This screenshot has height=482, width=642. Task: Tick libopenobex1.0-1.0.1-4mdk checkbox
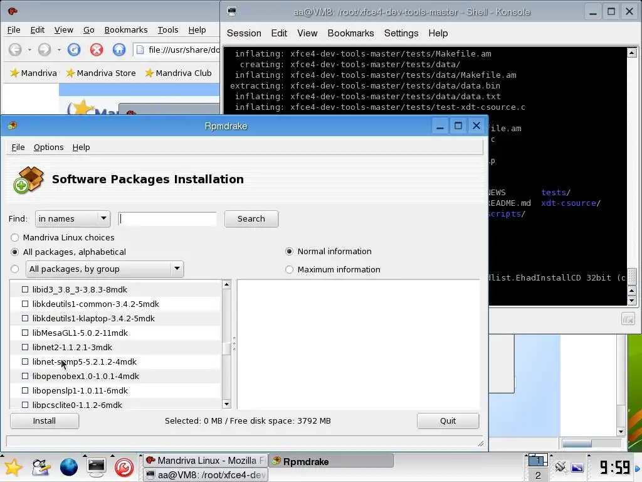[25, 376]
